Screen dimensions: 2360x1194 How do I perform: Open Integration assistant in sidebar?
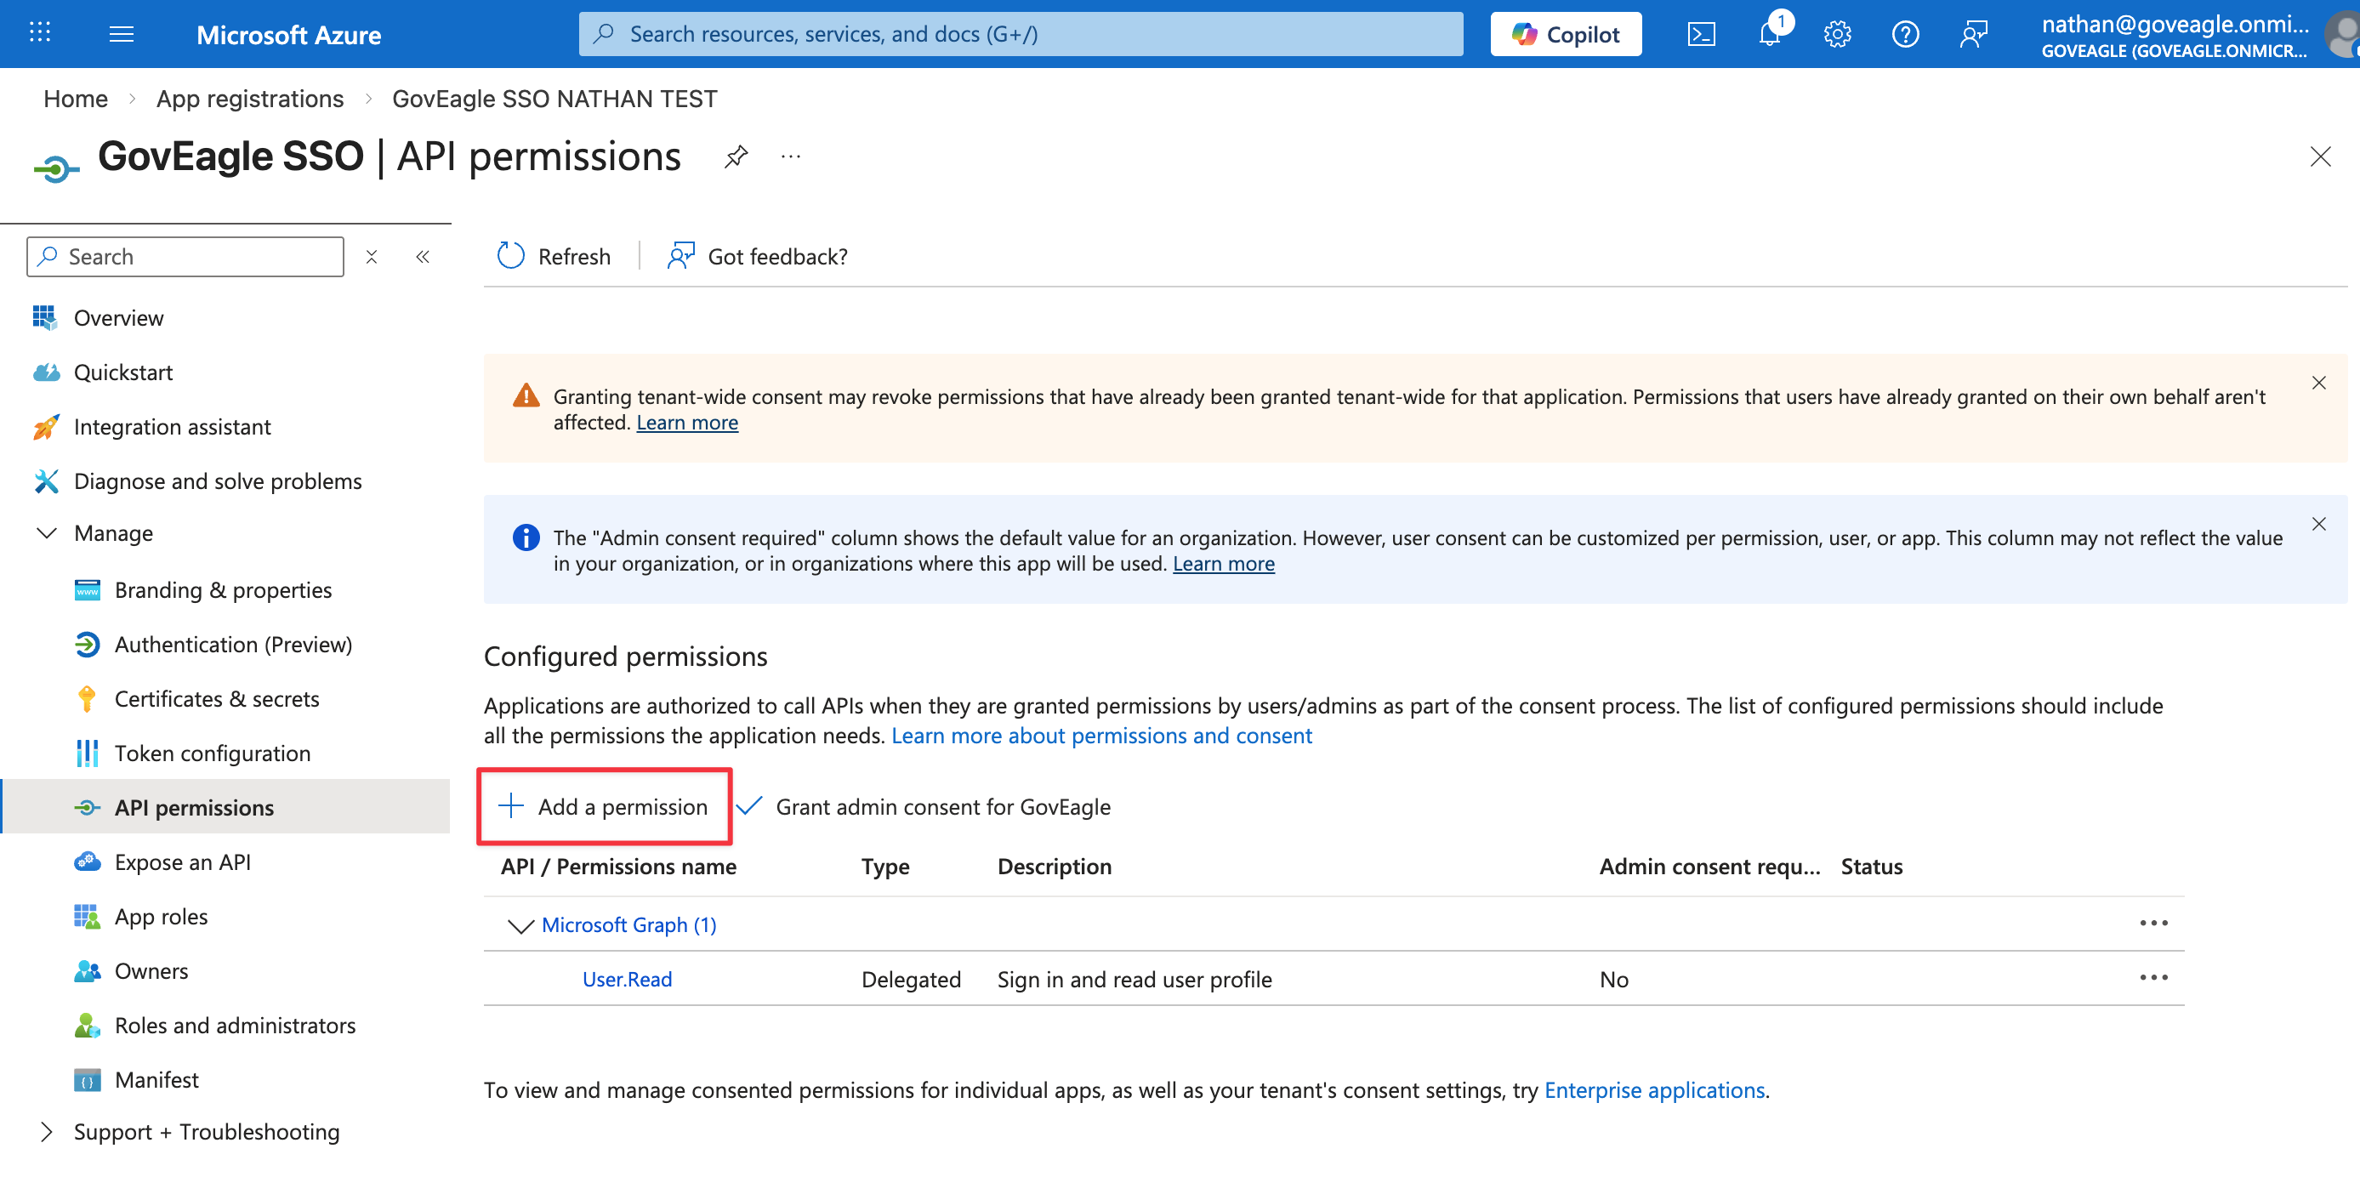tap(171, 427)
